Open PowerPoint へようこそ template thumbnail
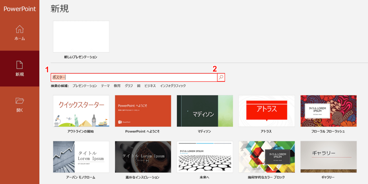 point(143,111)
